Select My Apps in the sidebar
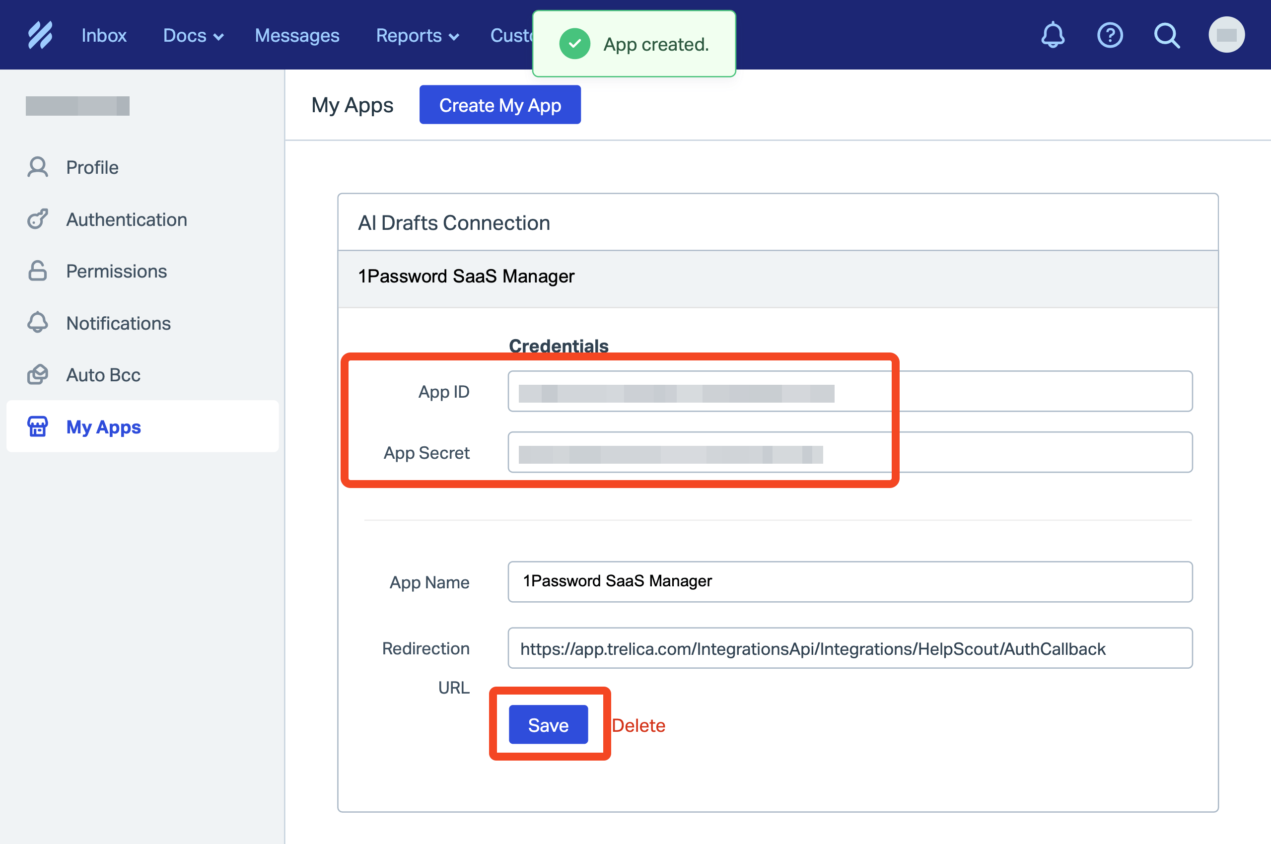Screen dimensions: 1271x844 (142, 426)
